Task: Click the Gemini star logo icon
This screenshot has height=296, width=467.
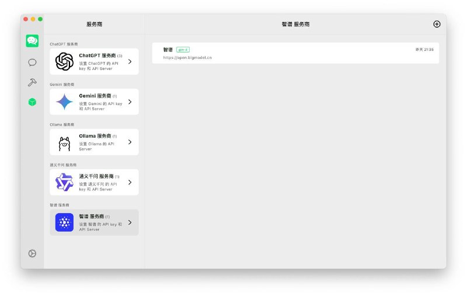Action: [64, 102]
